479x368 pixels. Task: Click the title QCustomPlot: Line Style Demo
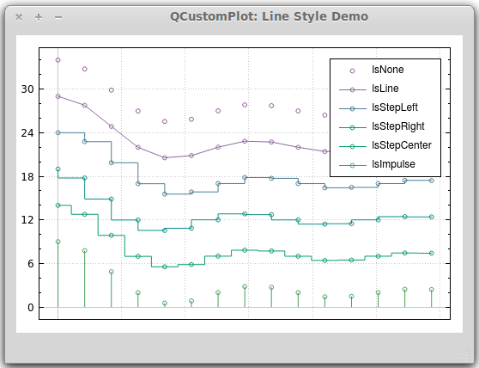coord(270,16)
